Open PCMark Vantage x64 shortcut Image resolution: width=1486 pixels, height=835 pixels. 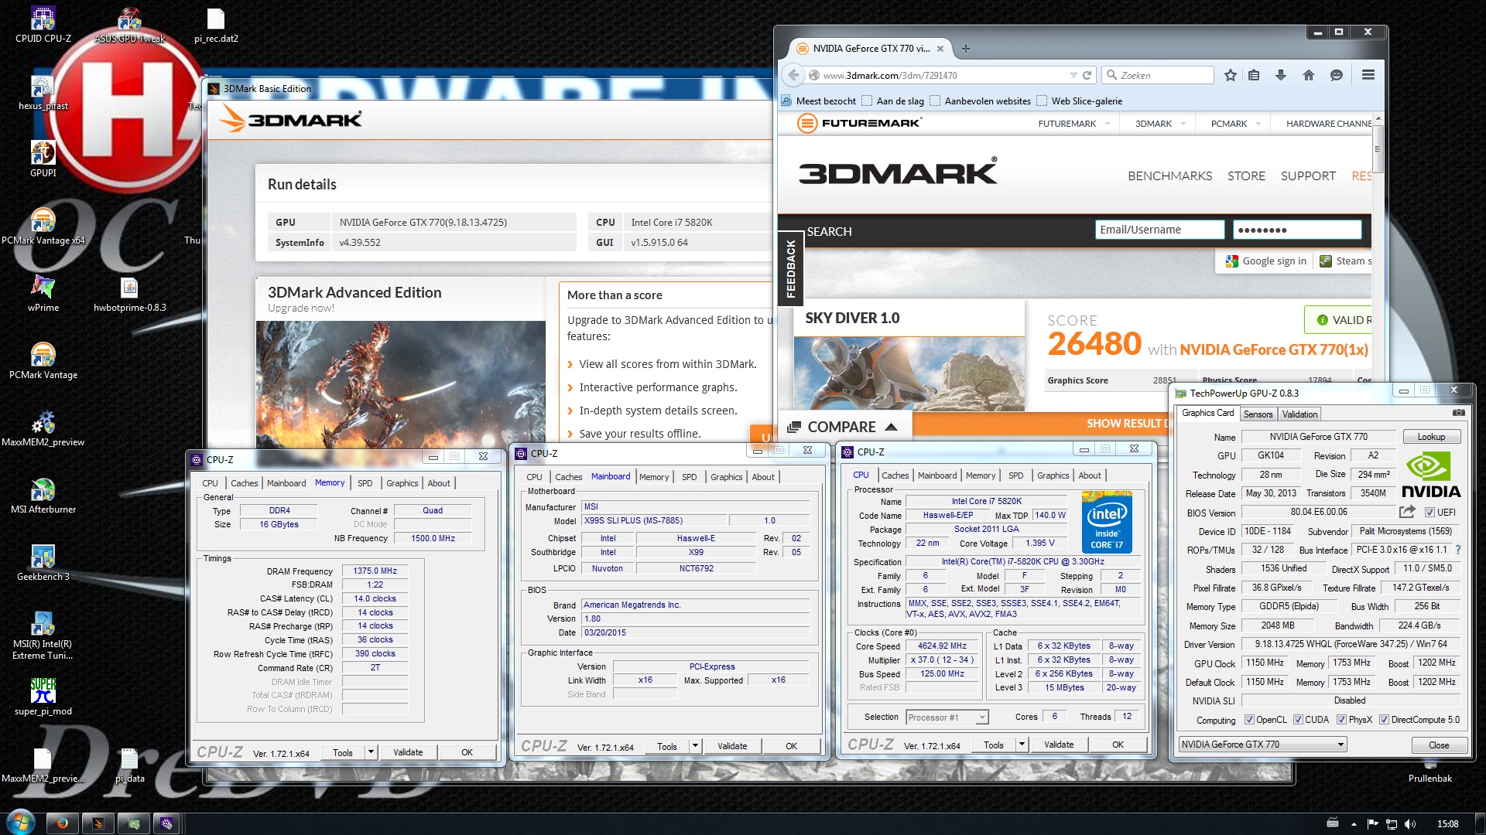pyautogui.click(x=43, y=227)
